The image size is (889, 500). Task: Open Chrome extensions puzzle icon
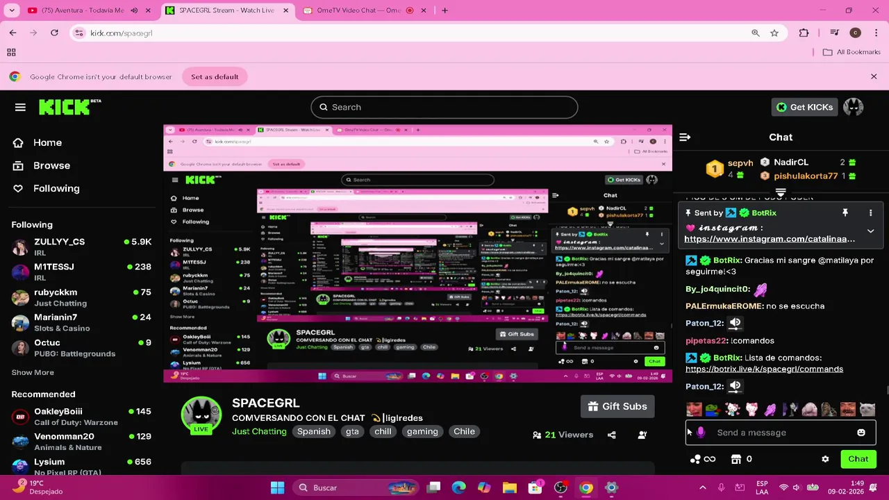tap(804, 33)
